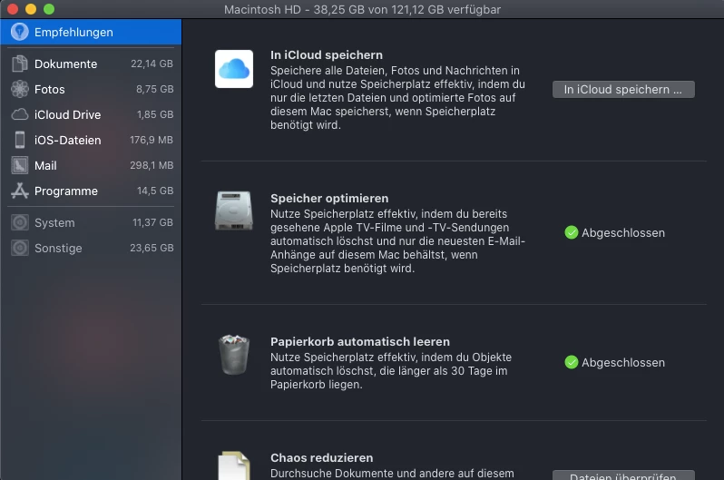Click the System gear icon

coord(19,222)
